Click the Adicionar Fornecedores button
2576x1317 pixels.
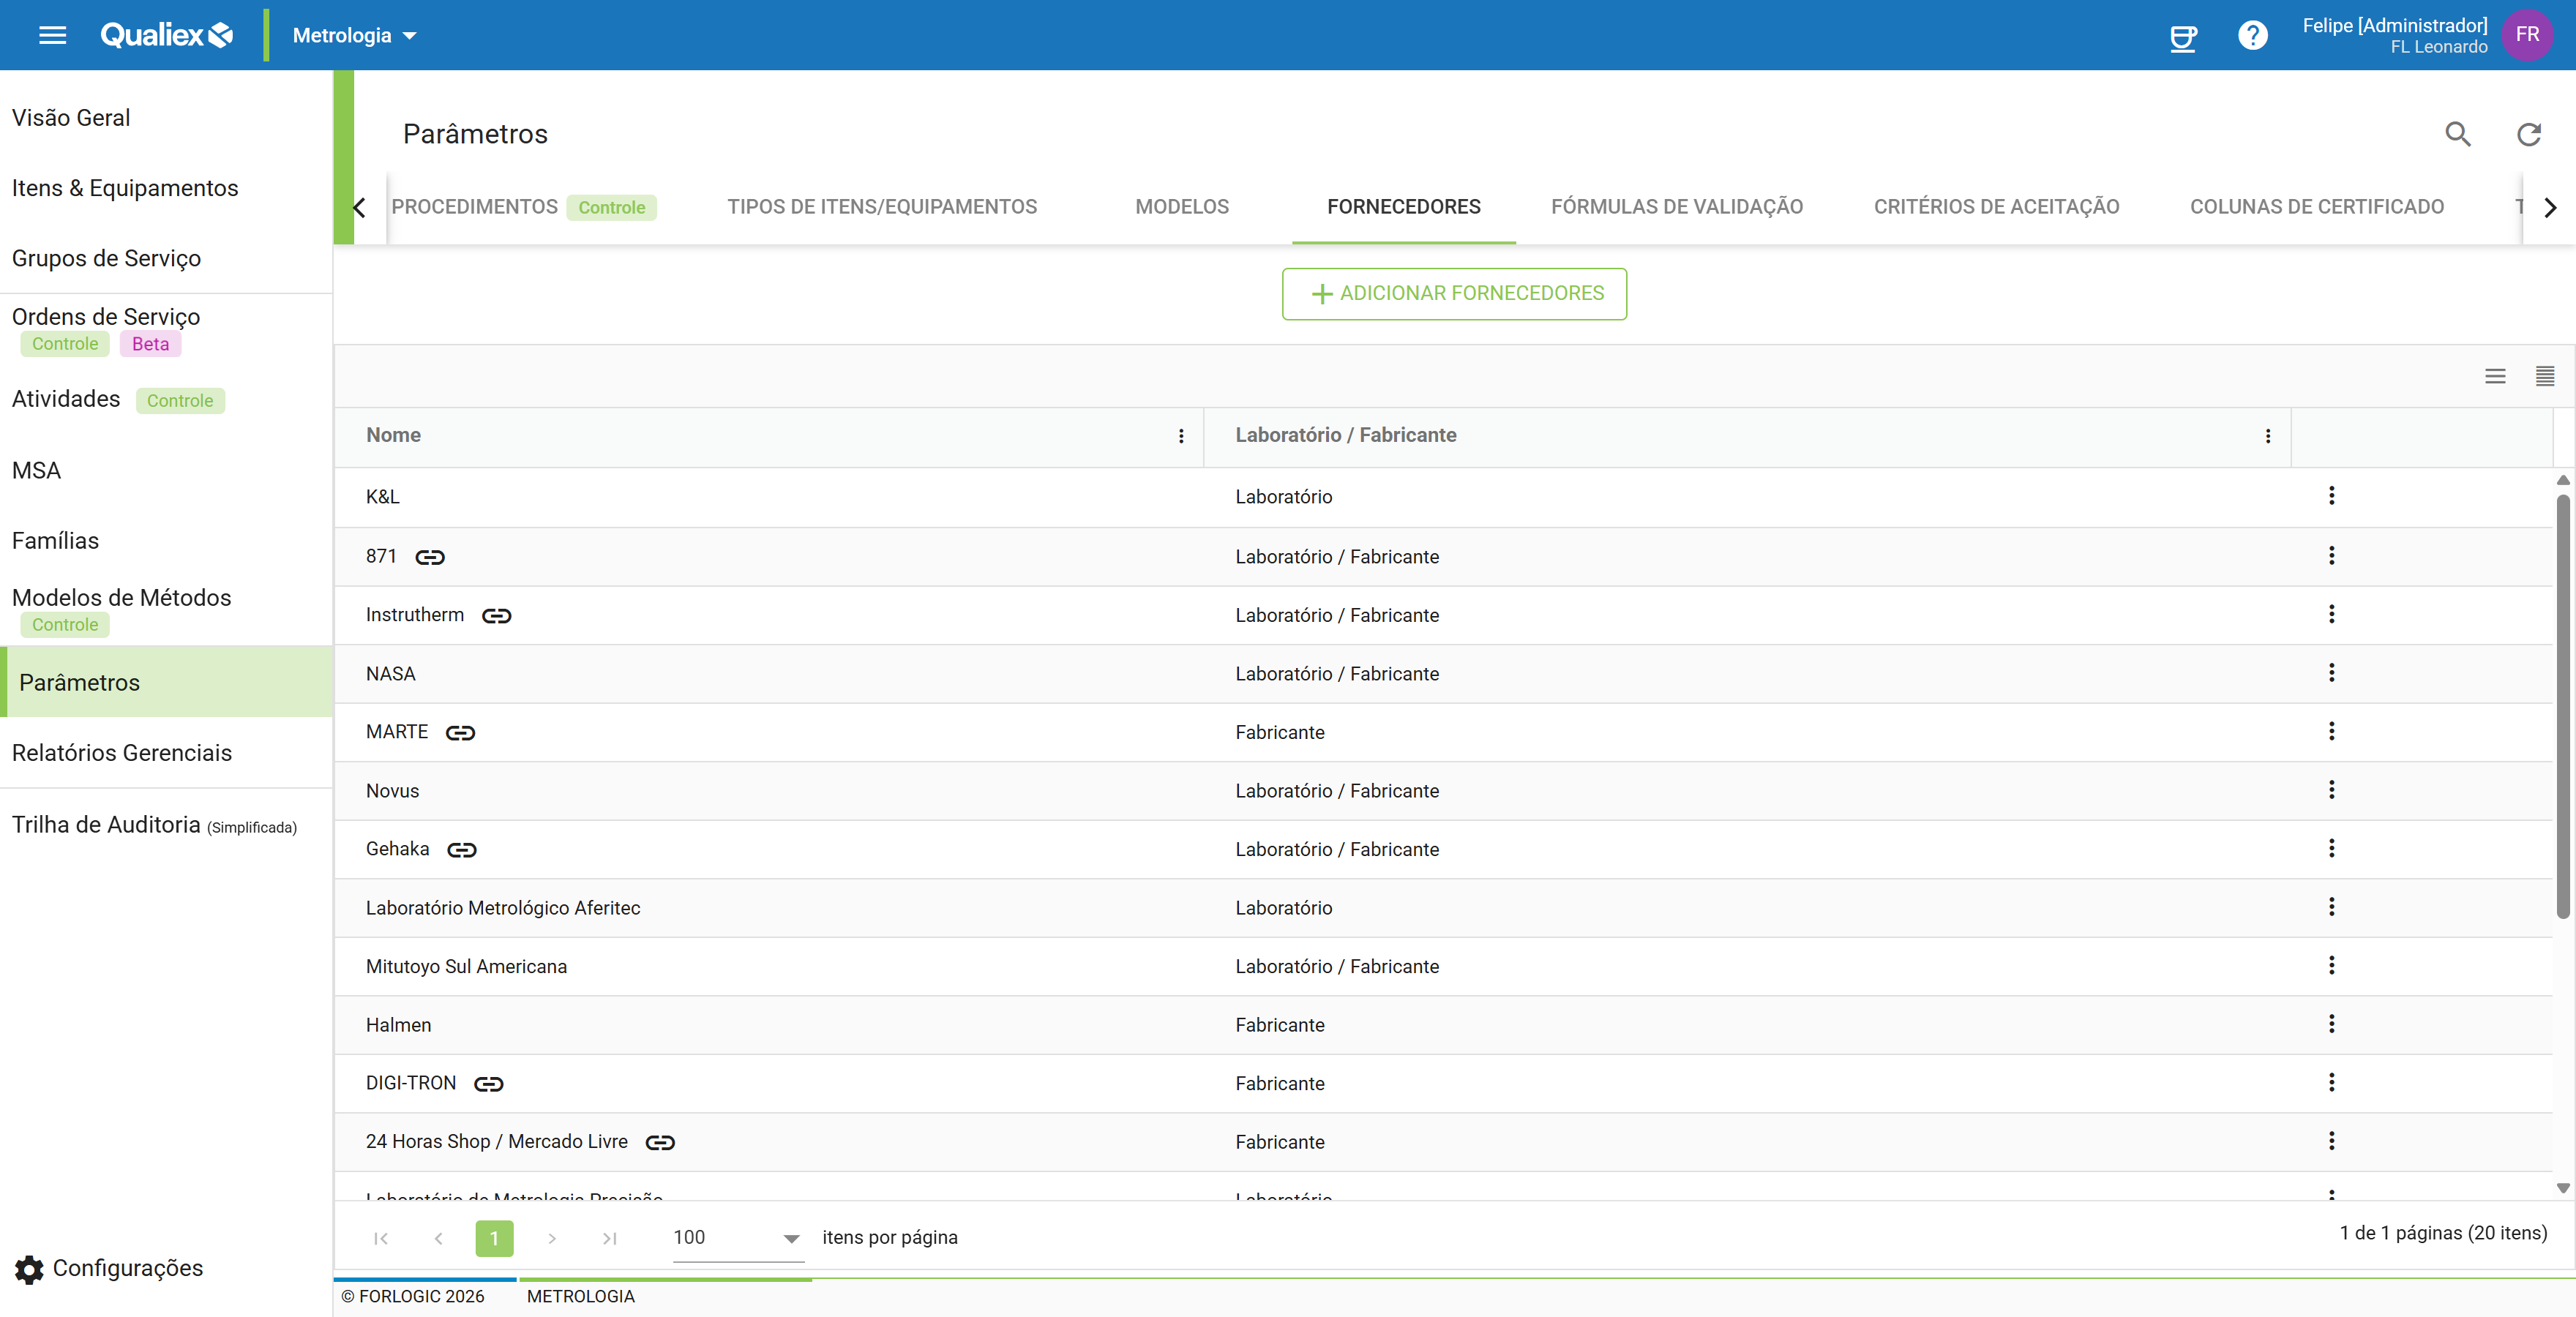coord(1454,294)
